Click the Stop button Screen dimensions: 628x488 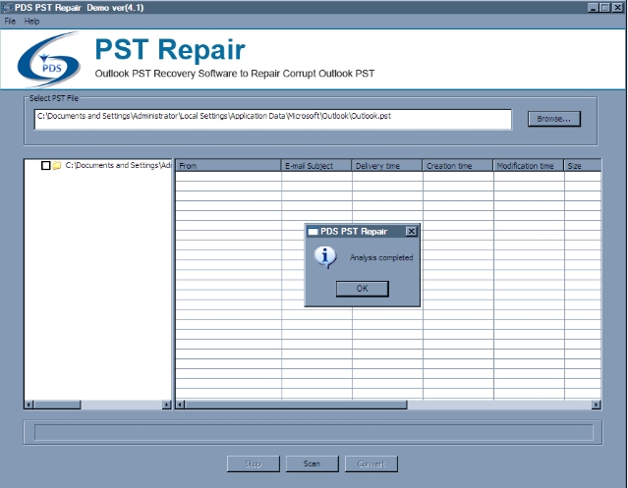pyautogui.click(x=254, y=464)
